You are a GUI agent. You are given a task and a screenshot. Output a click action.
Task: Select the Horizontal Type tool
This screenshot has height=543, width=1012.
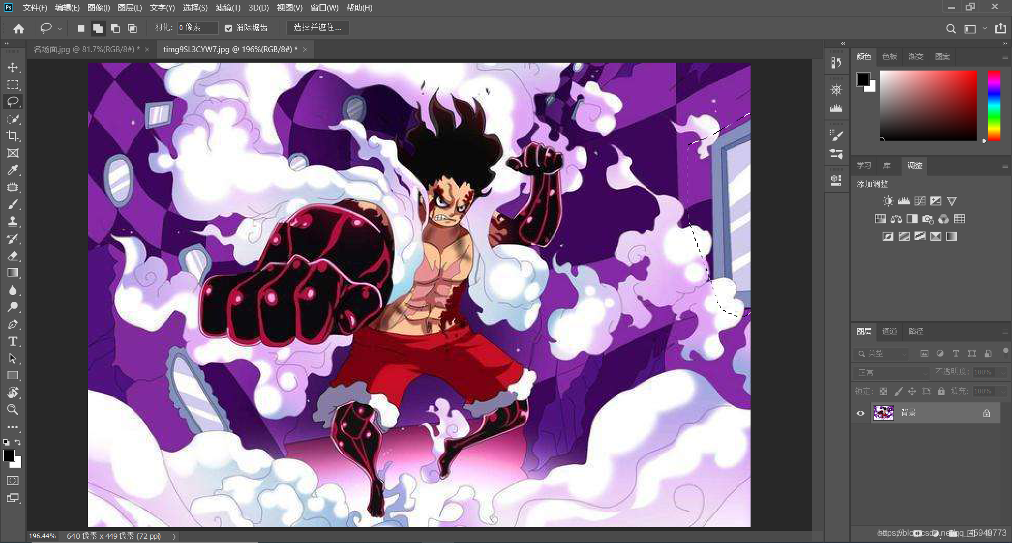click(13, 341)
